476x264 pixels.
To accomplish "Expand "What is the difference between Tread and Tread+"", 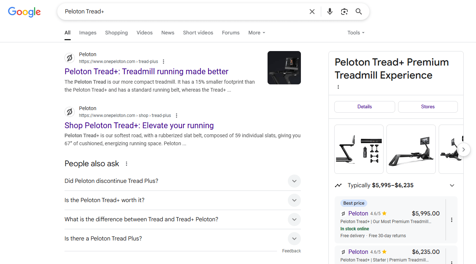I will click(x=294, y=219).
